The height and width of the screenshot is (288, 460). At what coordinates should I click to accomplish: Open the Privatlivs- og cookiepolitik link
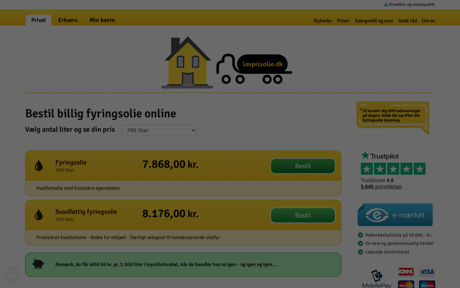tap(412, 5)
